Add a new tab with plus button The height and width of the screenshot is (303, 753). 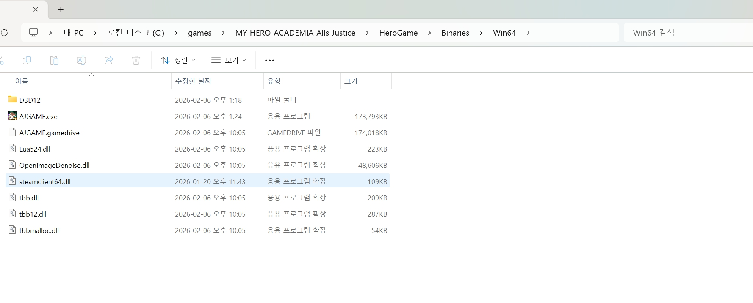pyautogui.click(x=61, y=10)
